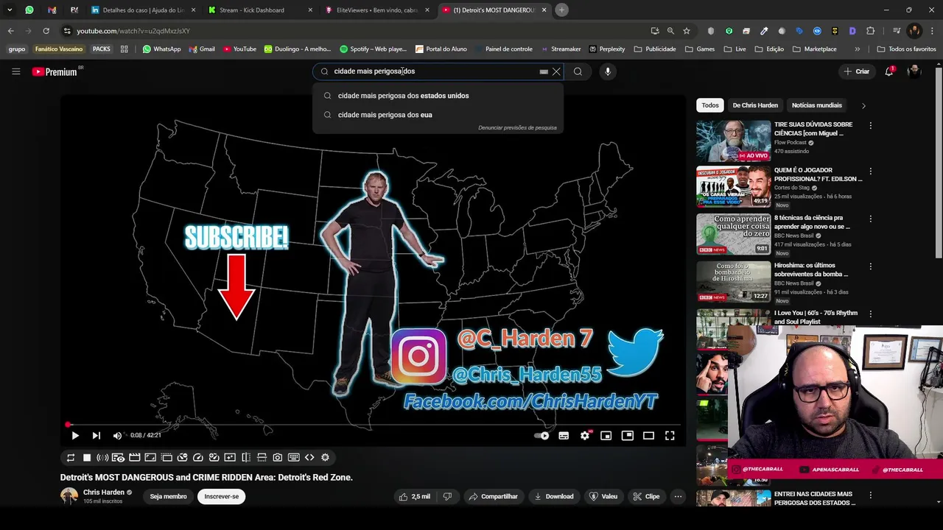The image size is (943, 530).
Task: Click the Download button
Action: (x=554, y=496)
